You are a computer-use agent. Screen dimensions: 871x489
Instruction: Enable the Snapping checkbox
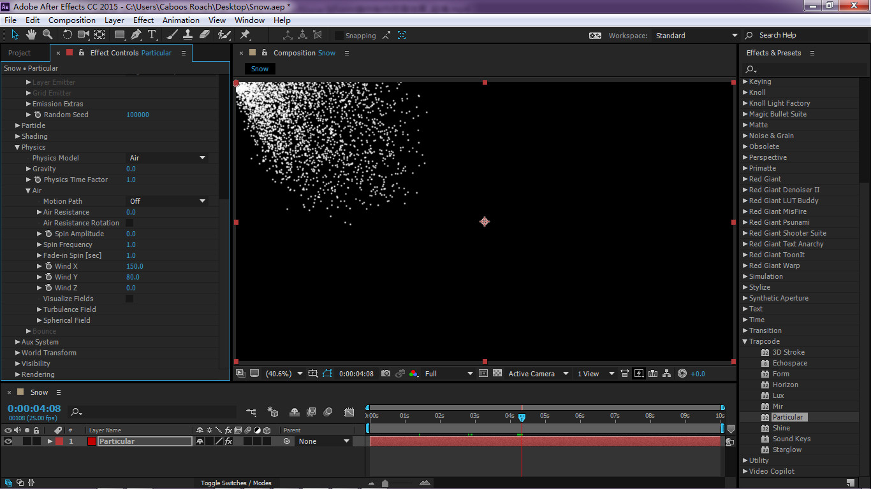click(x=339, y=36)
